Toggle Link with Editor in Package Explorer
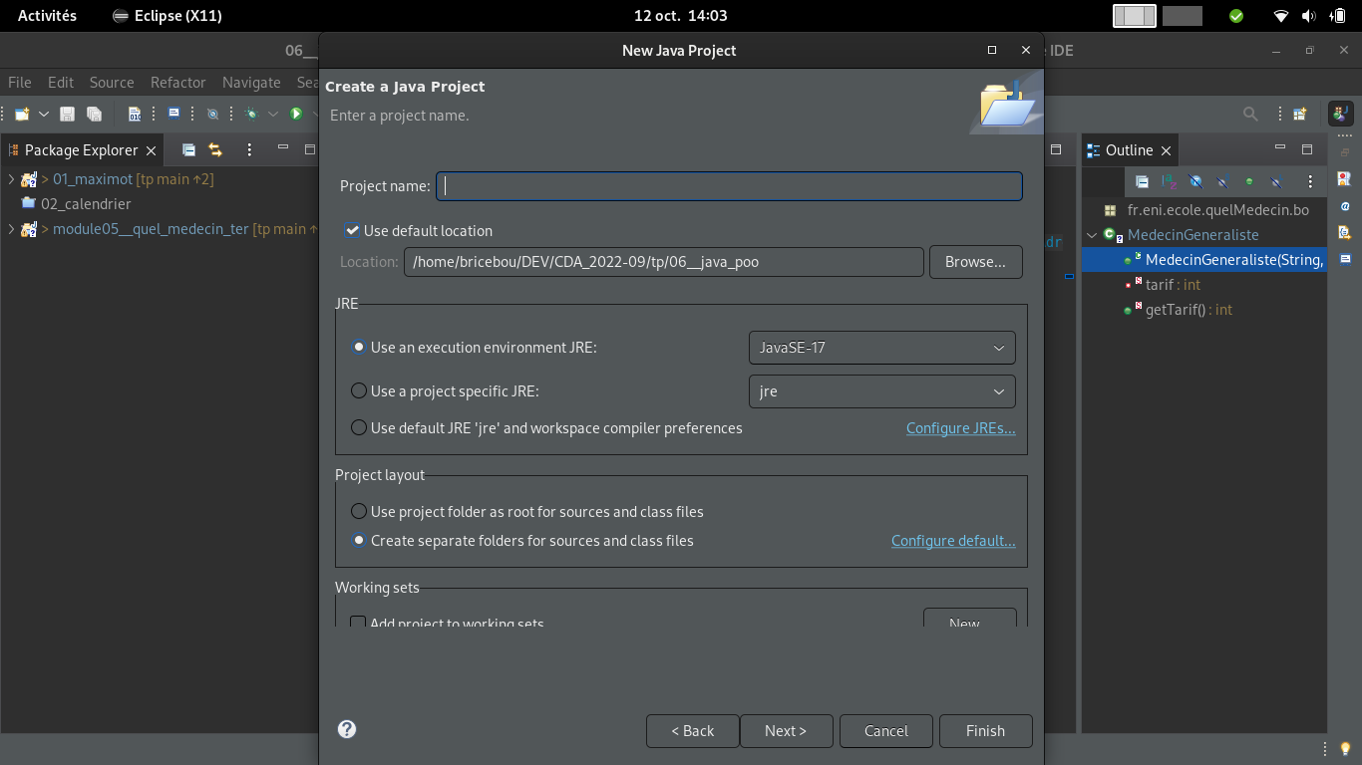Viewport: 1362px width, 765px height. pos(215,150)
